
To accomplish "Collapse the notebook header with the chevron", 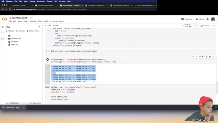I will [x=214, y=26].
